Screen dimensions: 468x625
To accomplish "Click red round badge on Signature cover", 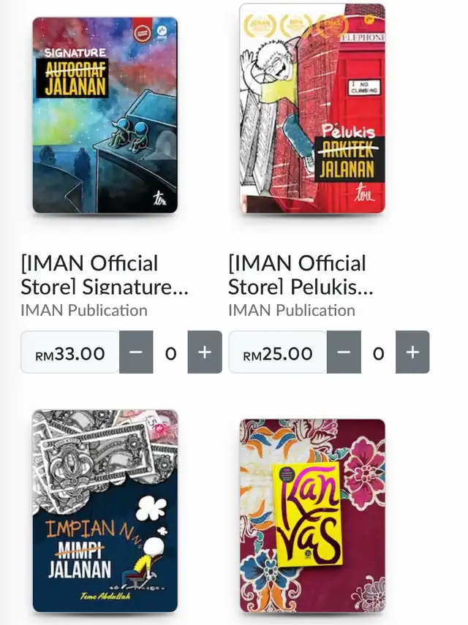I will (x=141, y=32).
